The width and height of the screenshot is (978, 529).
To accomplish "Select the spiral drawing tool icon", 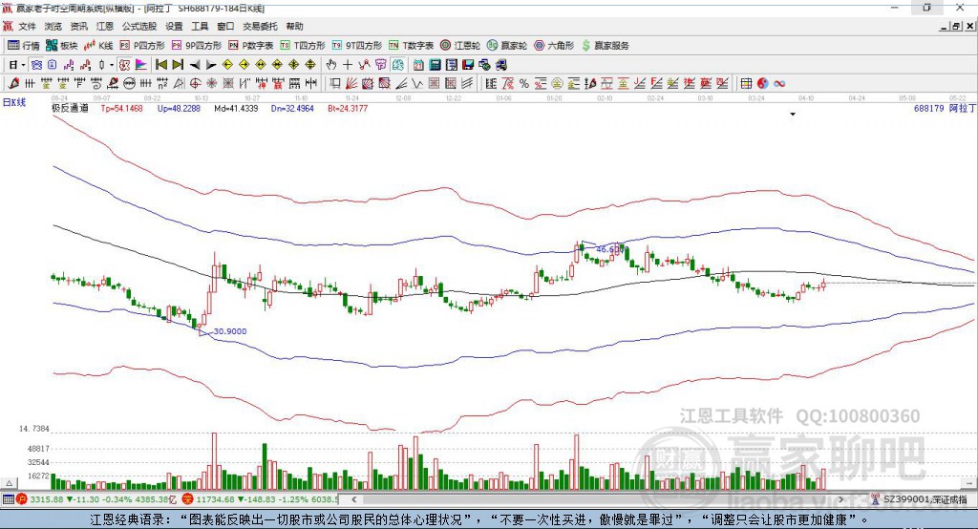I will pos(96,84).
